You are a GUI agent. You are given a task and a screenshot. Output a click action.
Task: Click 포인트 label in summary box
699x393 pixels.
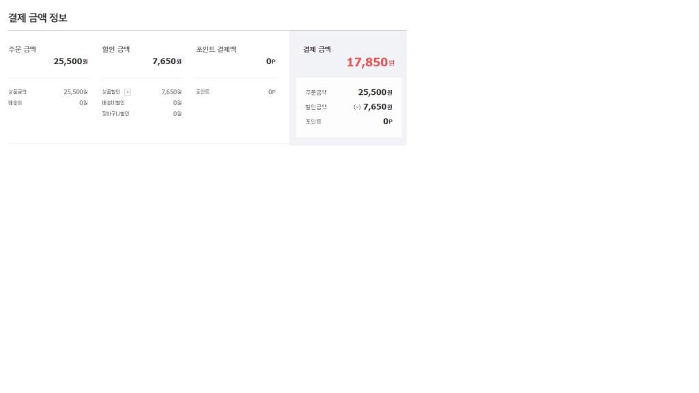(x=313, y=122)
